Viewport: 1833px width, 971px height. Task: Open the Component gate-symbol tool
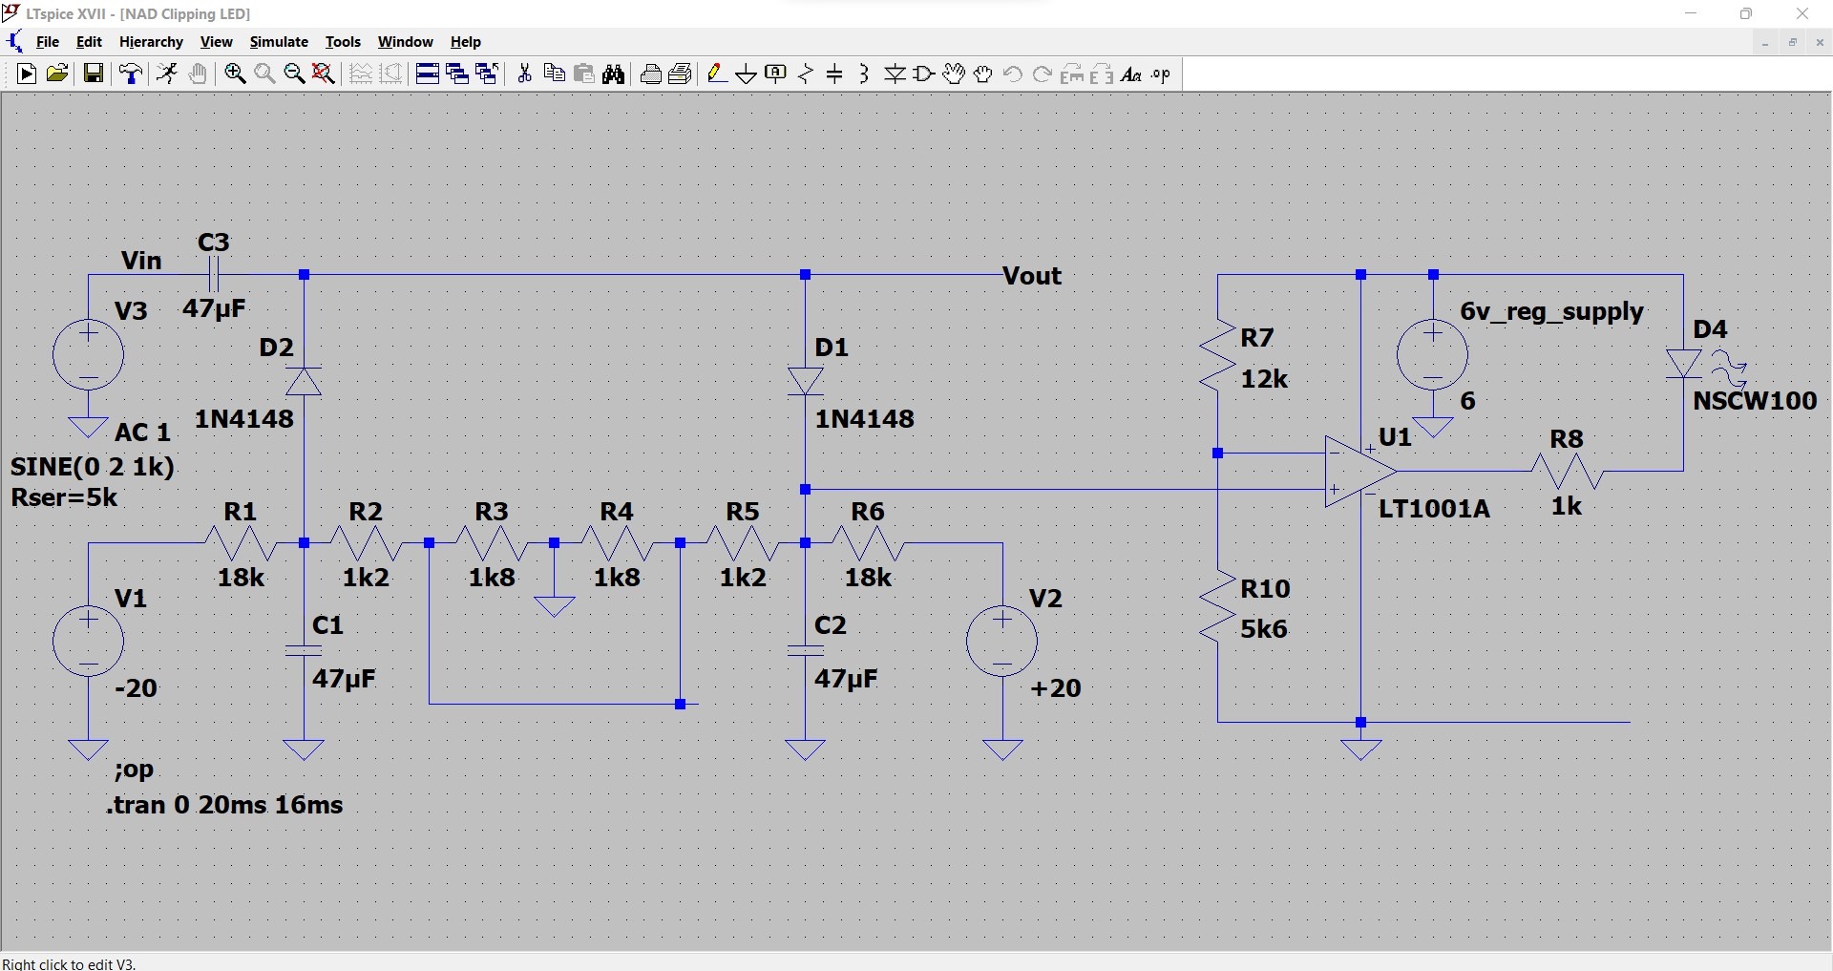click(x=924, y=74)
